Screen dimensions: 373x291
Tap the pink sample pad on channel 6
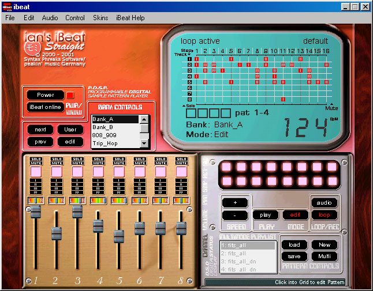140,172
